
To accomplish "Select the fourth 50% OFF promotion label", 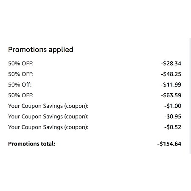I will point(21,95).
